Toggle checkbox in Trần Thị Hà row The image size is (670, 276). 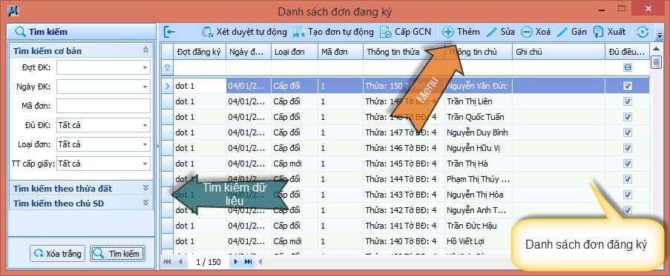(627, 164)
